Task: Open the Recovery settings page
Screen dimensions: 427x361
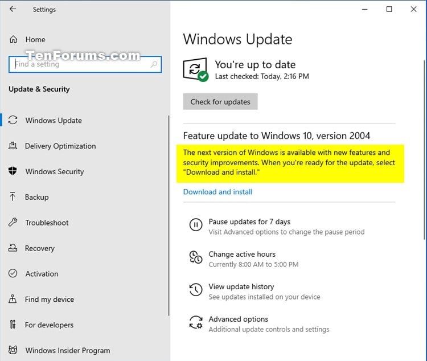Action: [x=40, y=248]
